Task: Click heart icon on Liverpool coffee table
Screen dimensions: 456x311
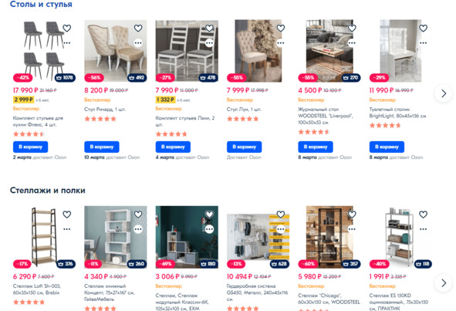Action: (x=352, y=29)
